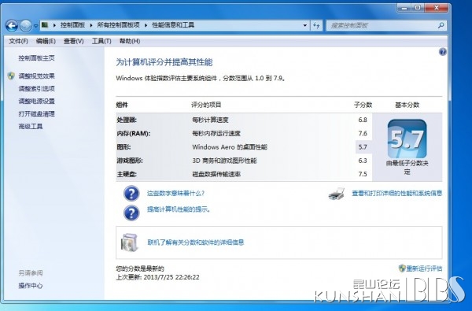The height and width of the screenshot is (311, 472).
Task: Select the 处理器 subscore 6.8
Action: point(363,120)
